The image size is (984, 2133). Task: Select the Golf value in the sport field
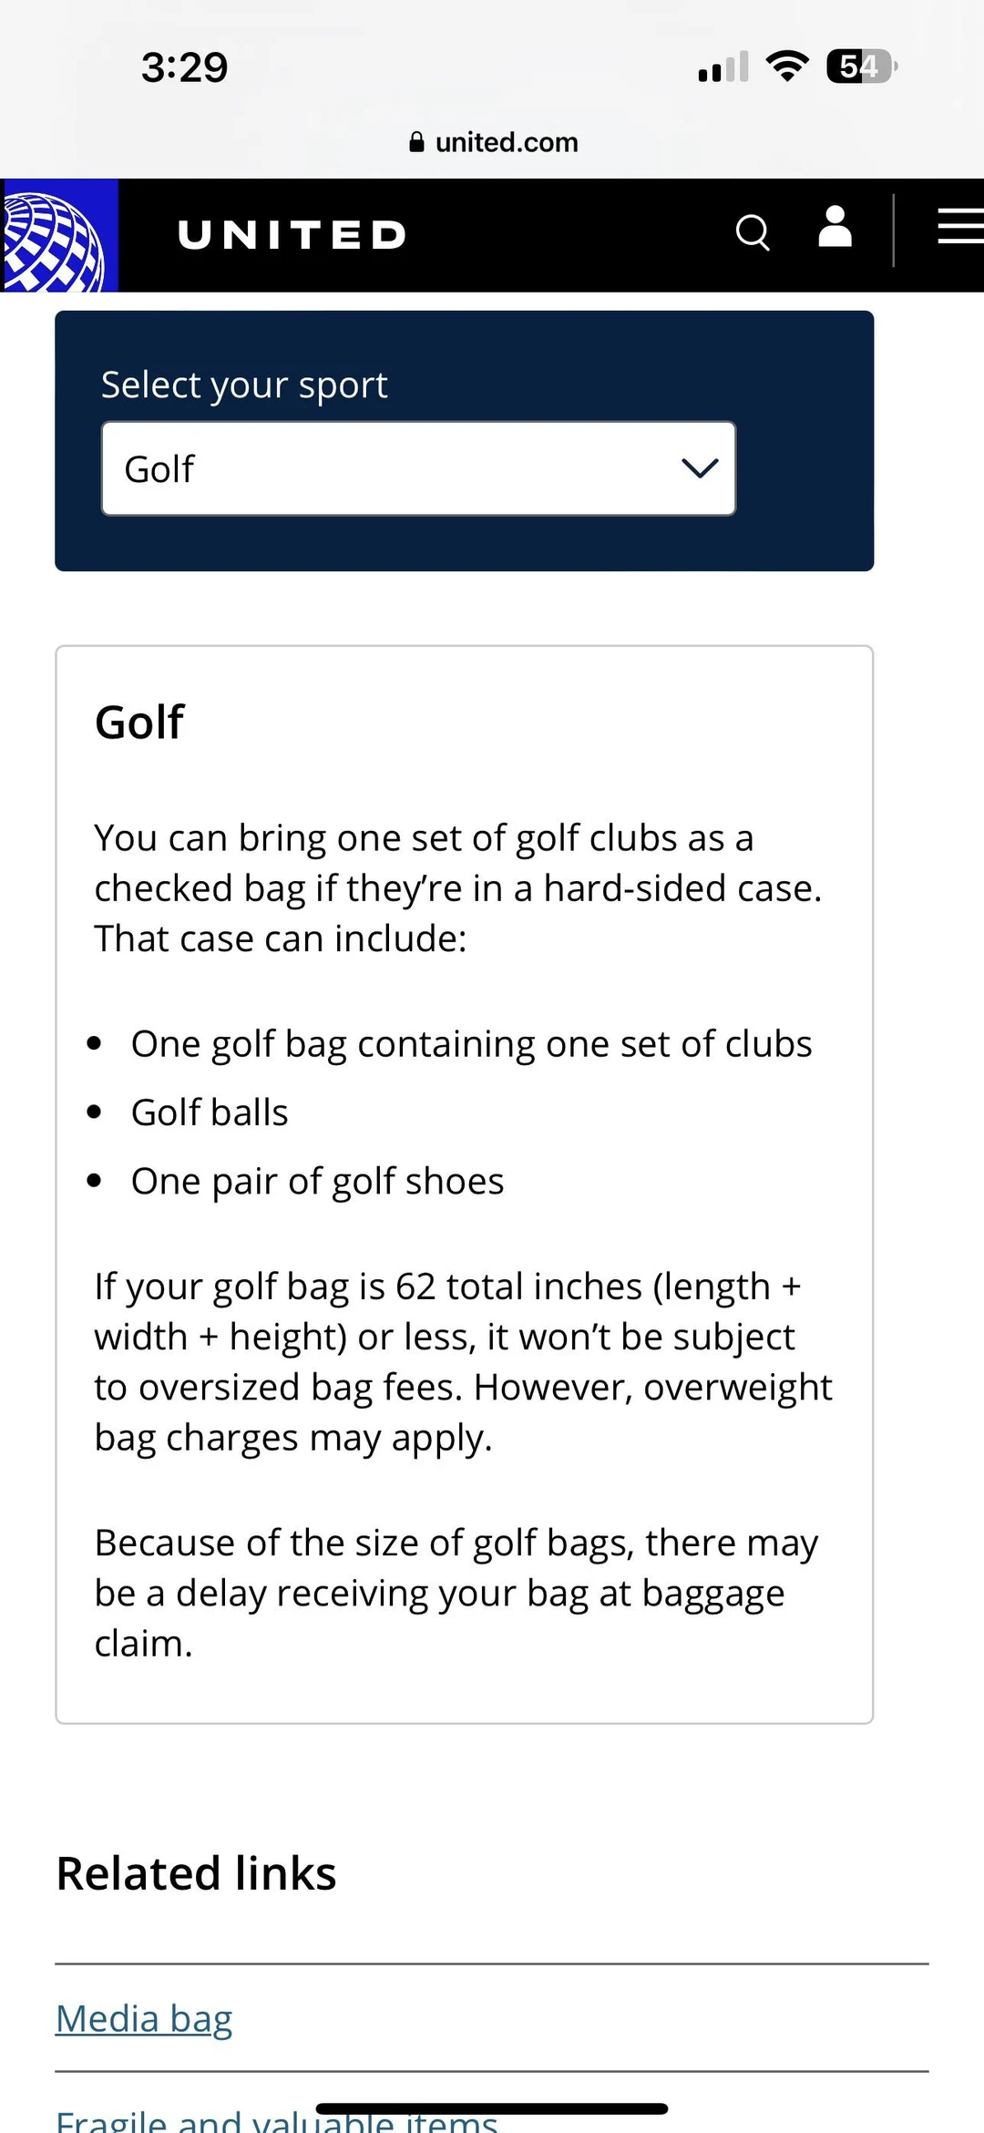click(x=159, y=468)
